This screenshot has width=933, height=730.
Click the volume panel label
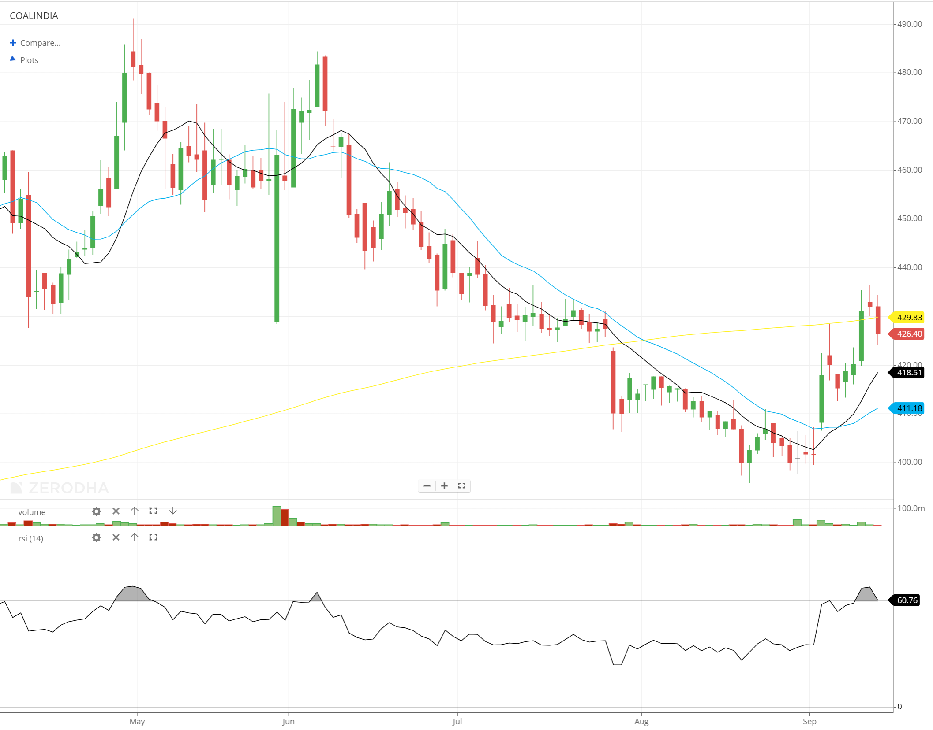(32, 512)
